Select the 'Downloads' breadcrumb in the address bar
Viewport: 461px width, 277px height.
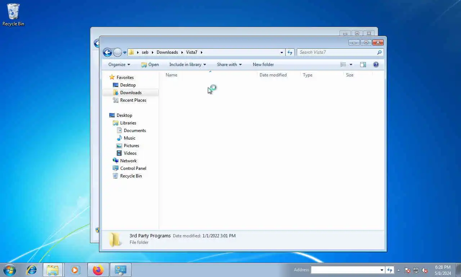pos(167,52)
